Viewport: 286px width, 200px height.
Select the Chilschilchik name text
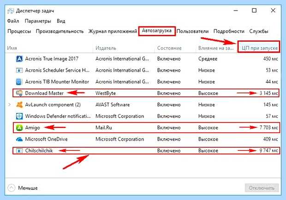pos(39,151)
